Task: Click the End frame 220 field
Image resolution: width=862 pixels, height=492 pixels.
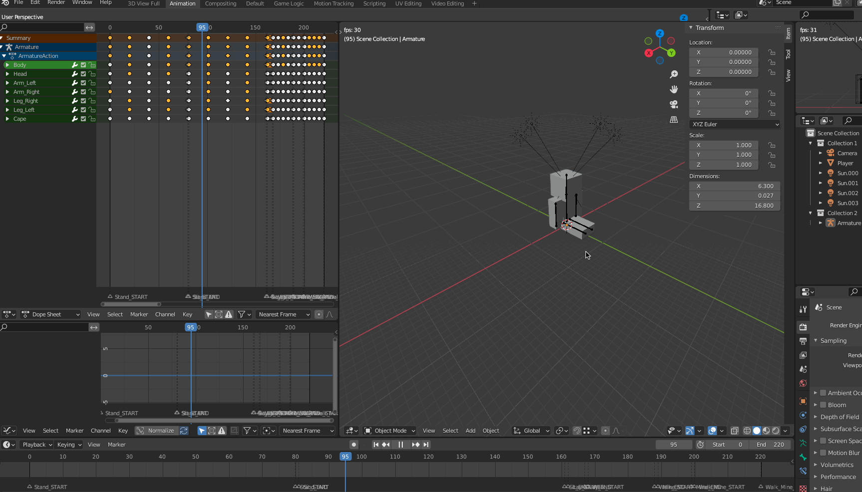Action: tap(770, 445)
